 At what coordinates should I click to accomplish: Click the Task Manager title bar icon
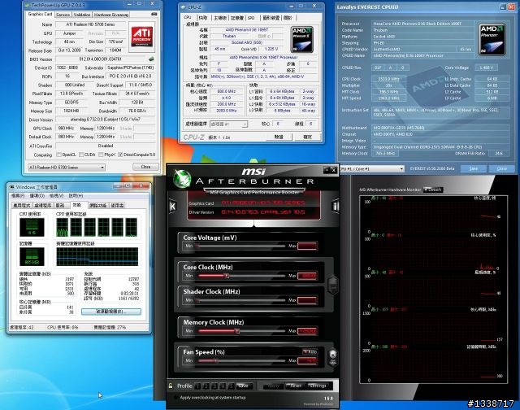point(12,187)
